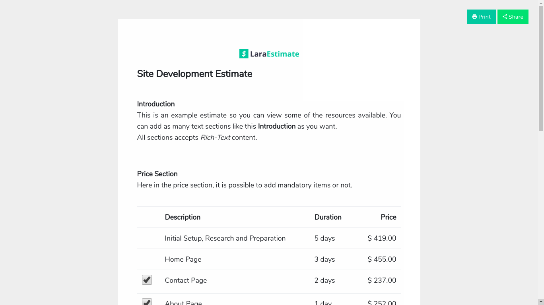Select the Home Page row in the table
This screenshot has width=544, height=305.
point(183,259)
